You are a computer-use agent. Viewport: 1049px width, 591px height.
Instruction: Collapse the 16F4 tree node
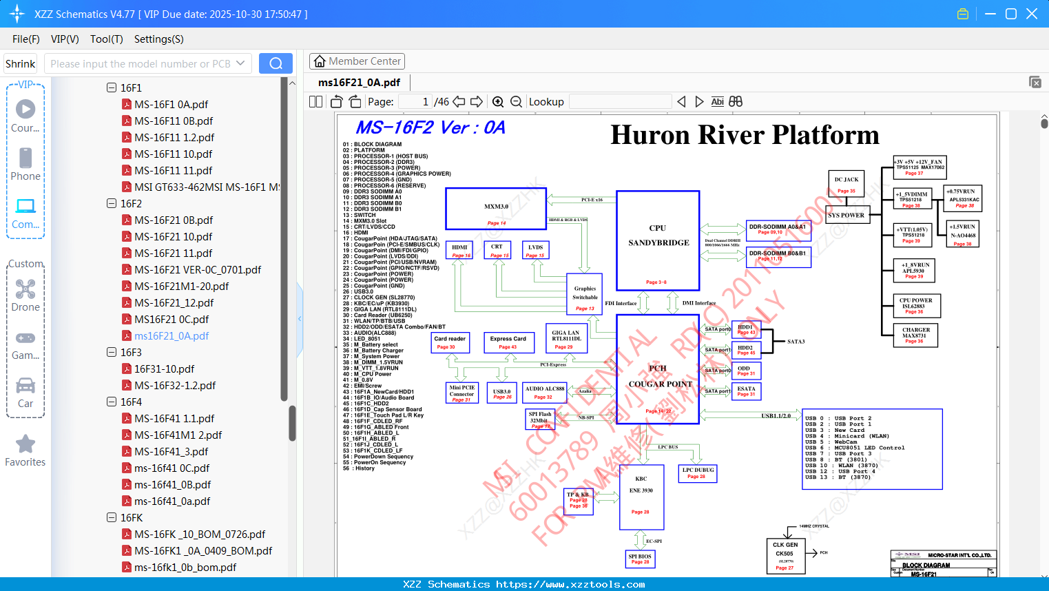tap(112, 402)
